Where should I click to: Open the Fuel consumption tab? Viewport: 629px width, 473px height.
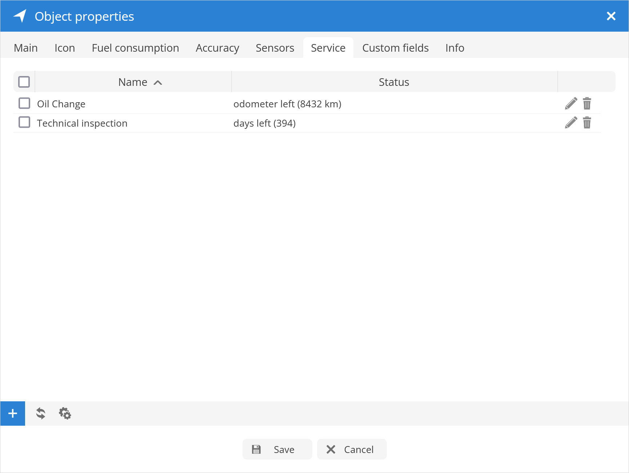point(135,48)
